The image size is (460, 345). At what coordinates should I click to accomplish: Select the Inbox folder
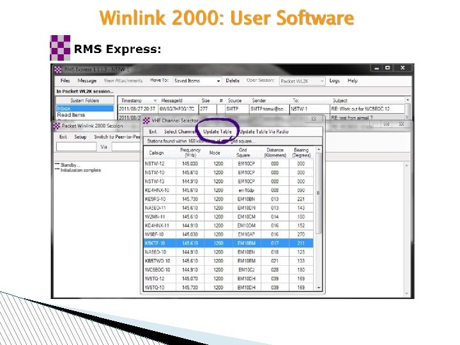85,108
